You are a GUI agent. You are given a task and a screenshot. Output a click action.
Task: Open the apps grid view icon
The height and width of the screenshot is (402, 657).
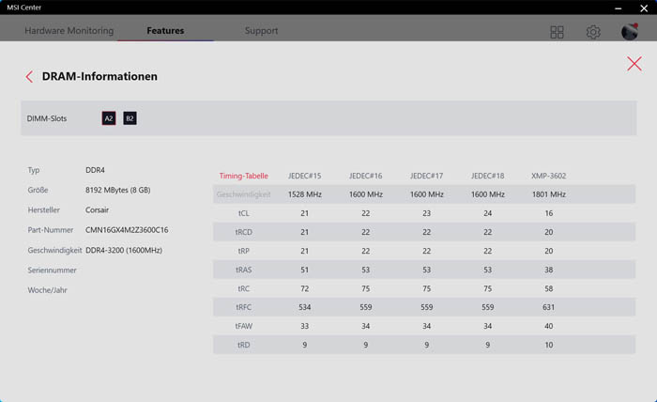pyautogui.click(x=557, y=32)
